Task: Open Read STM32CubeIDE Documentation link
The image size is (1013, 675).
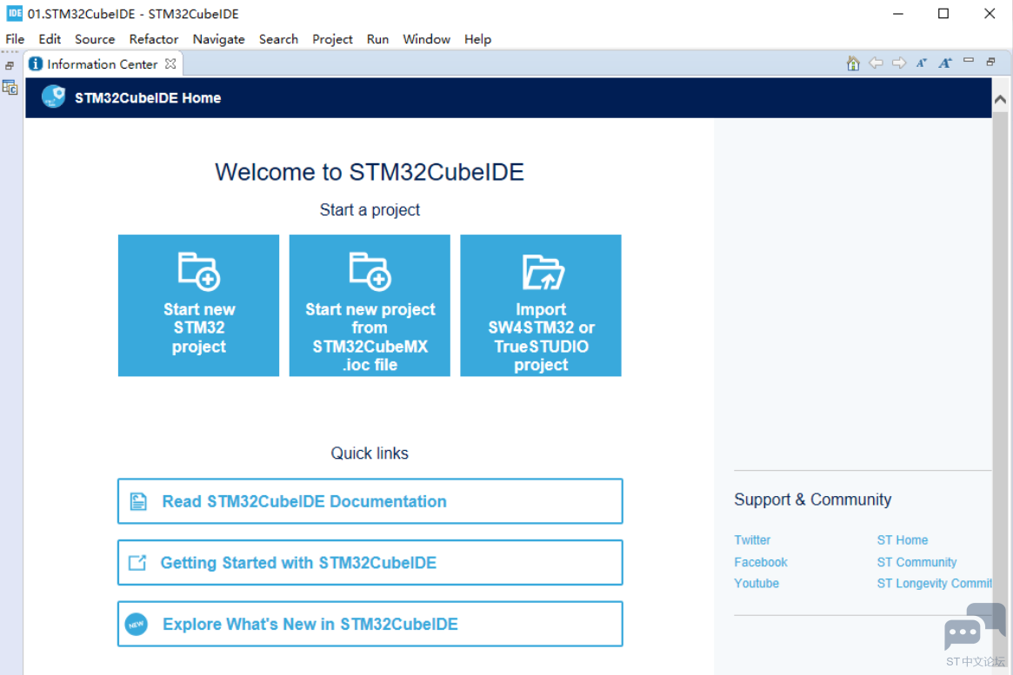Action: (x=370, y=501)
